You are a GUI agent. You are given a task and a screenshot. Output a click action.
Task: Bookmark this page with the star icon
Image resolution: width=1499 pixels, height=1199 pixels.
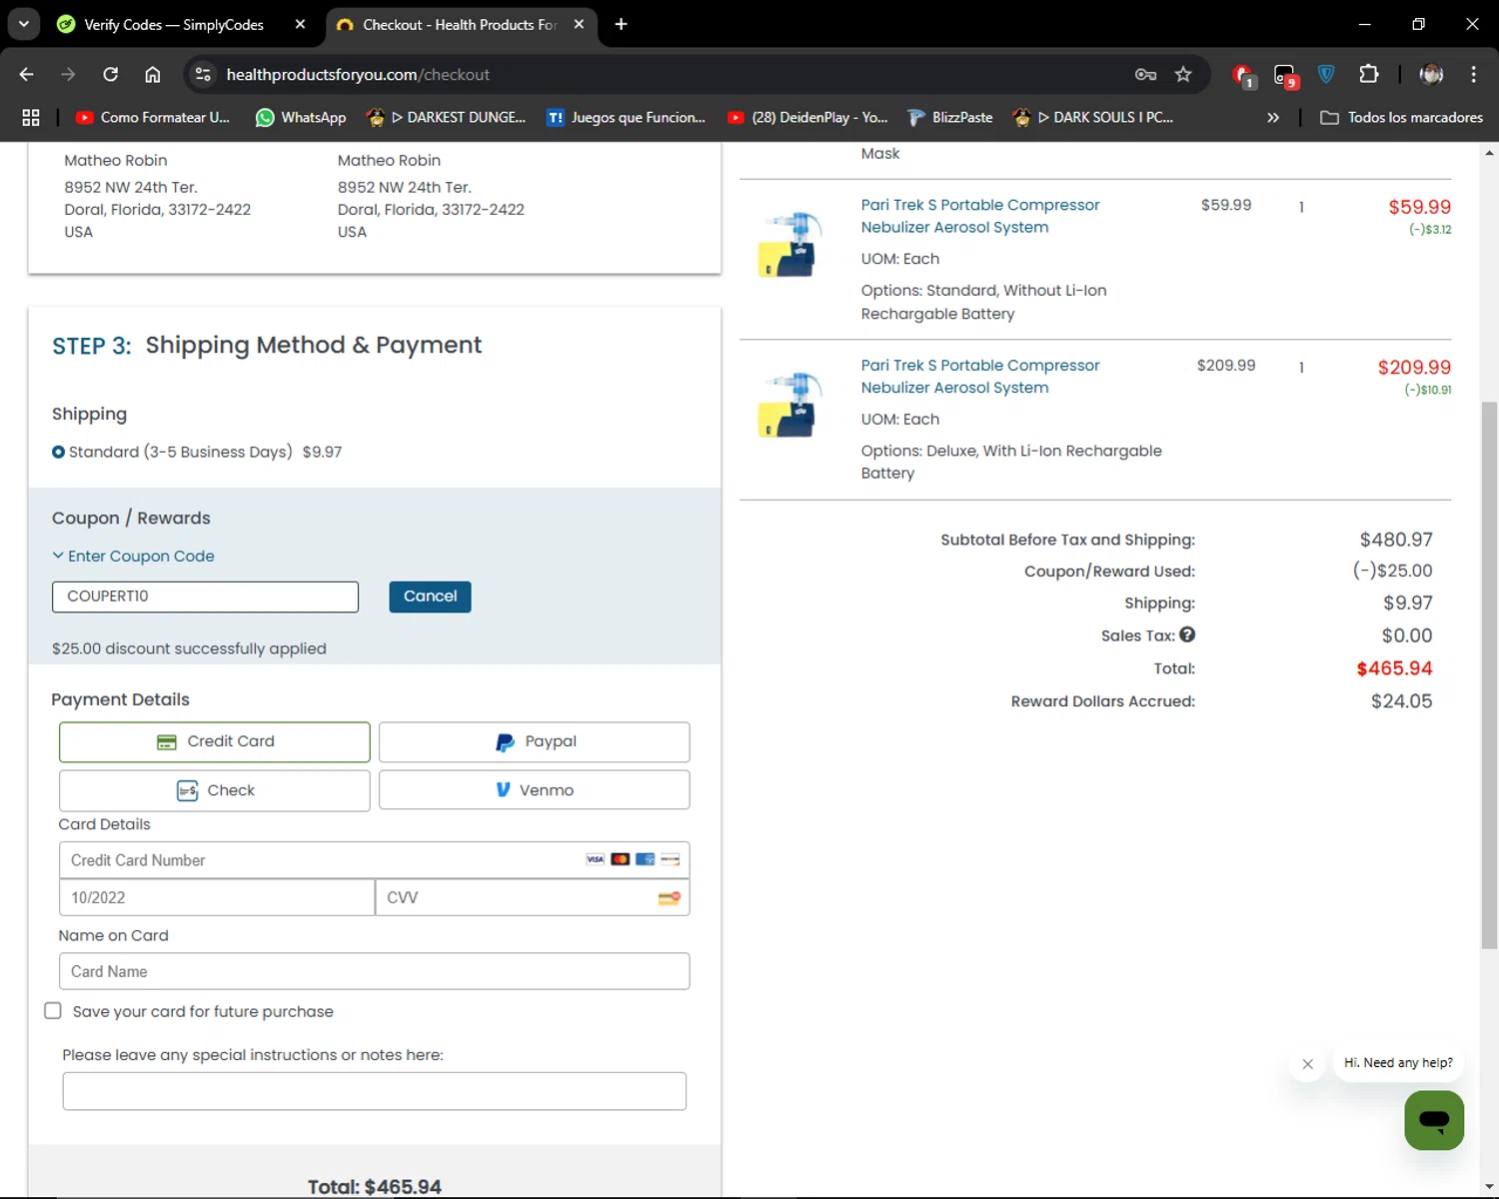[1183, 75]
